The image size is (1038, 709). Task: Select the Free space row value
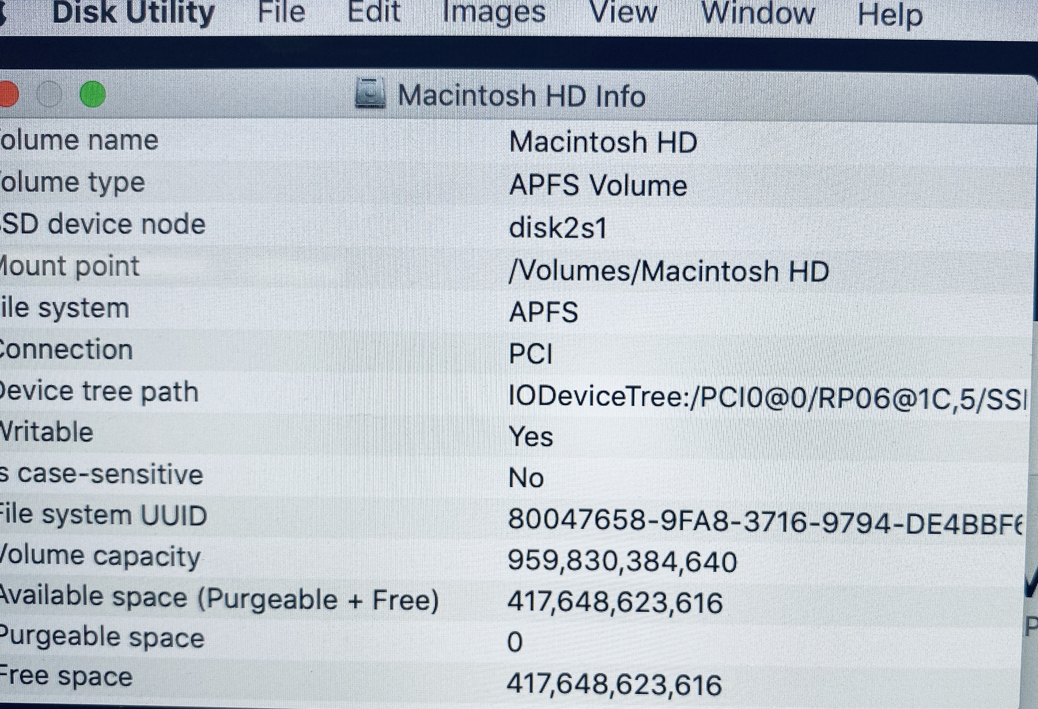(614, 685)
